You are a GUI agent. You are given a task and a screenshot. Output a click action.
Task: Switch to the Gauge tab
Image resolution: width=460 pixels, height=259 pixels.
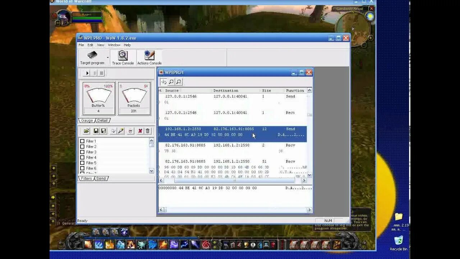pos(87,121)
